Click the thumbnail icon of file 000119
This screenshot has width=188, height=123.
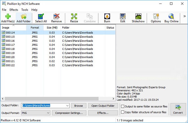click(3, 53)
